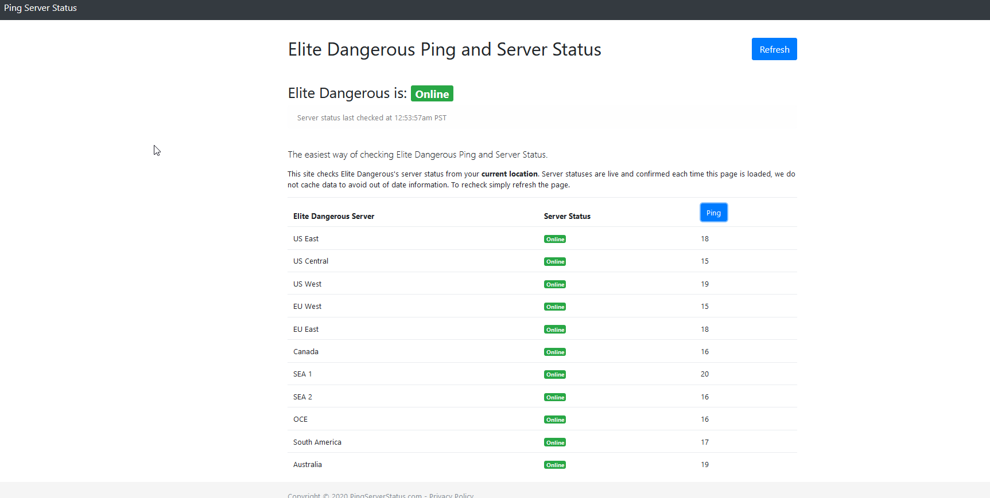Open the Ping Server Status header link
Screen dimensions: 990x498
40,8
